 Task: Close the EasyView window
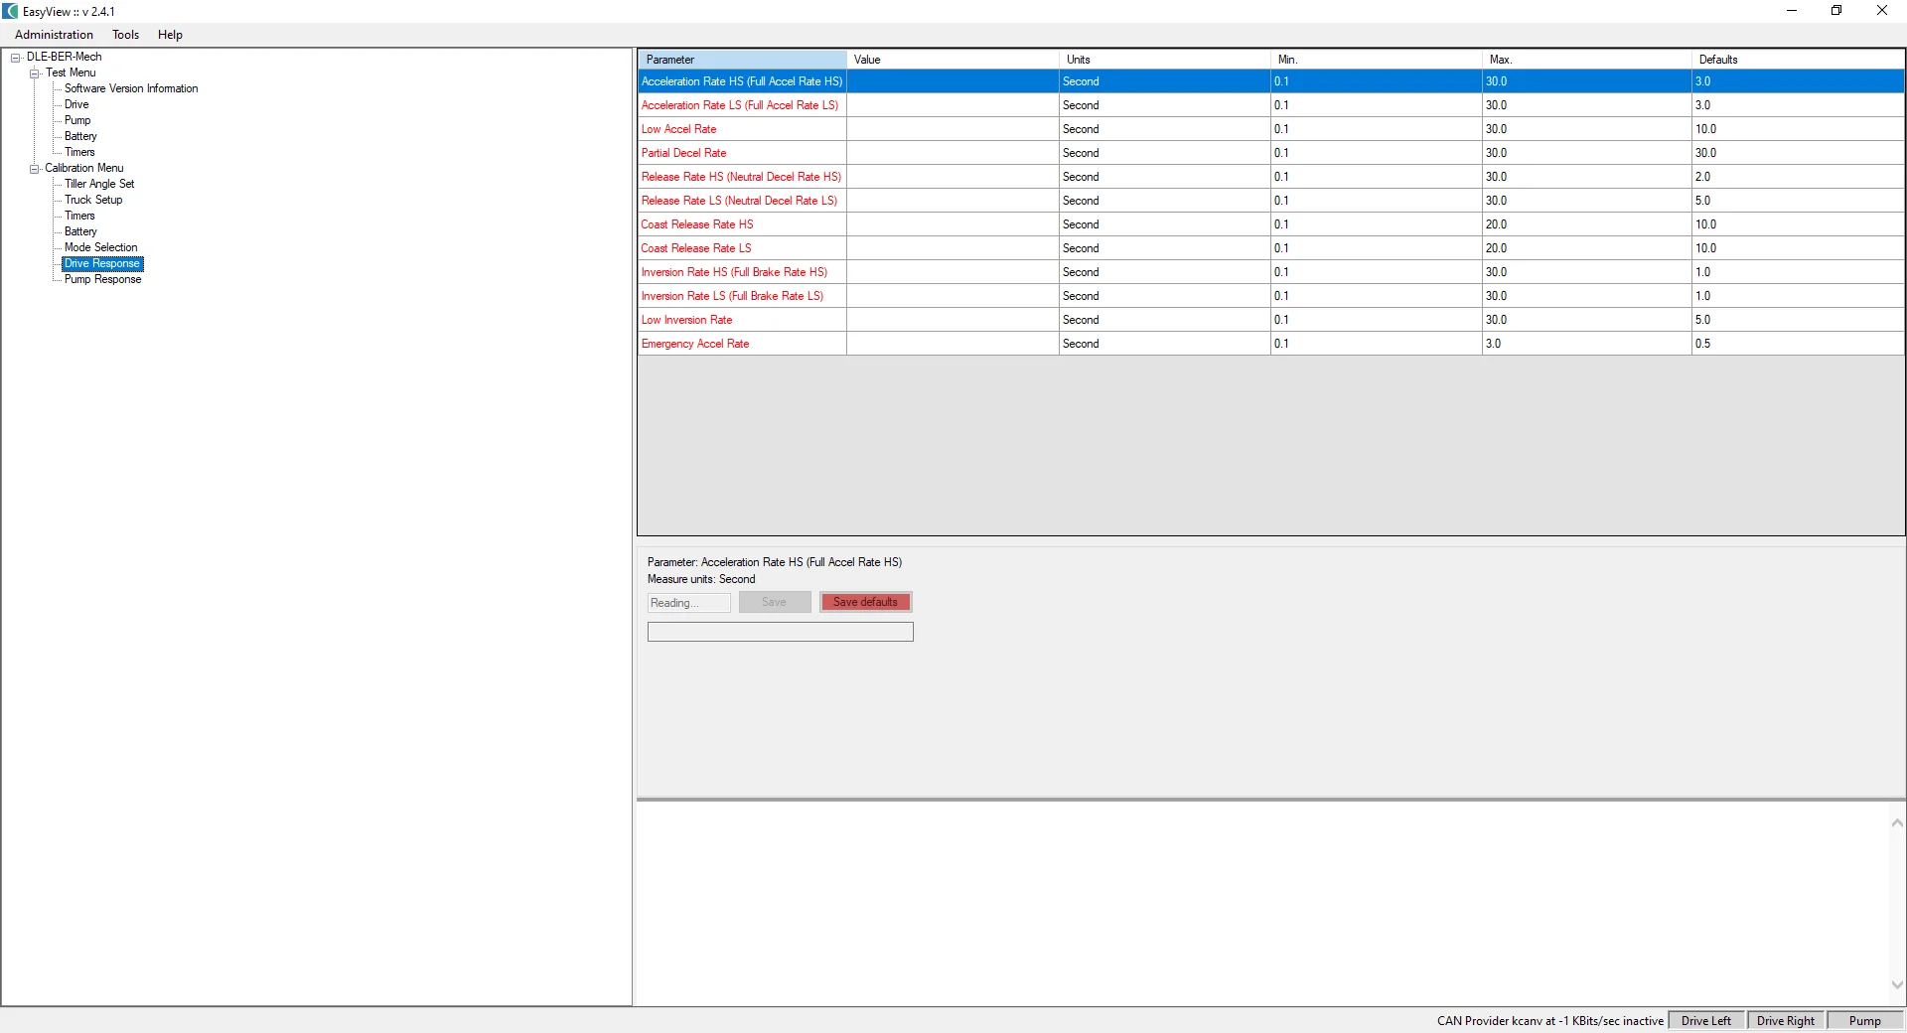[x=1882, y=11]
